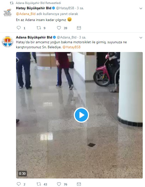Image resolution: width=145 pixels, height=187 pixels.
Task: Open Hatay Büyükşehir Bld account name
Action: pos(34,8)
